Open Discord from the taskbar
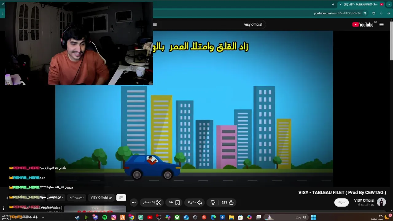 [95, 217]
